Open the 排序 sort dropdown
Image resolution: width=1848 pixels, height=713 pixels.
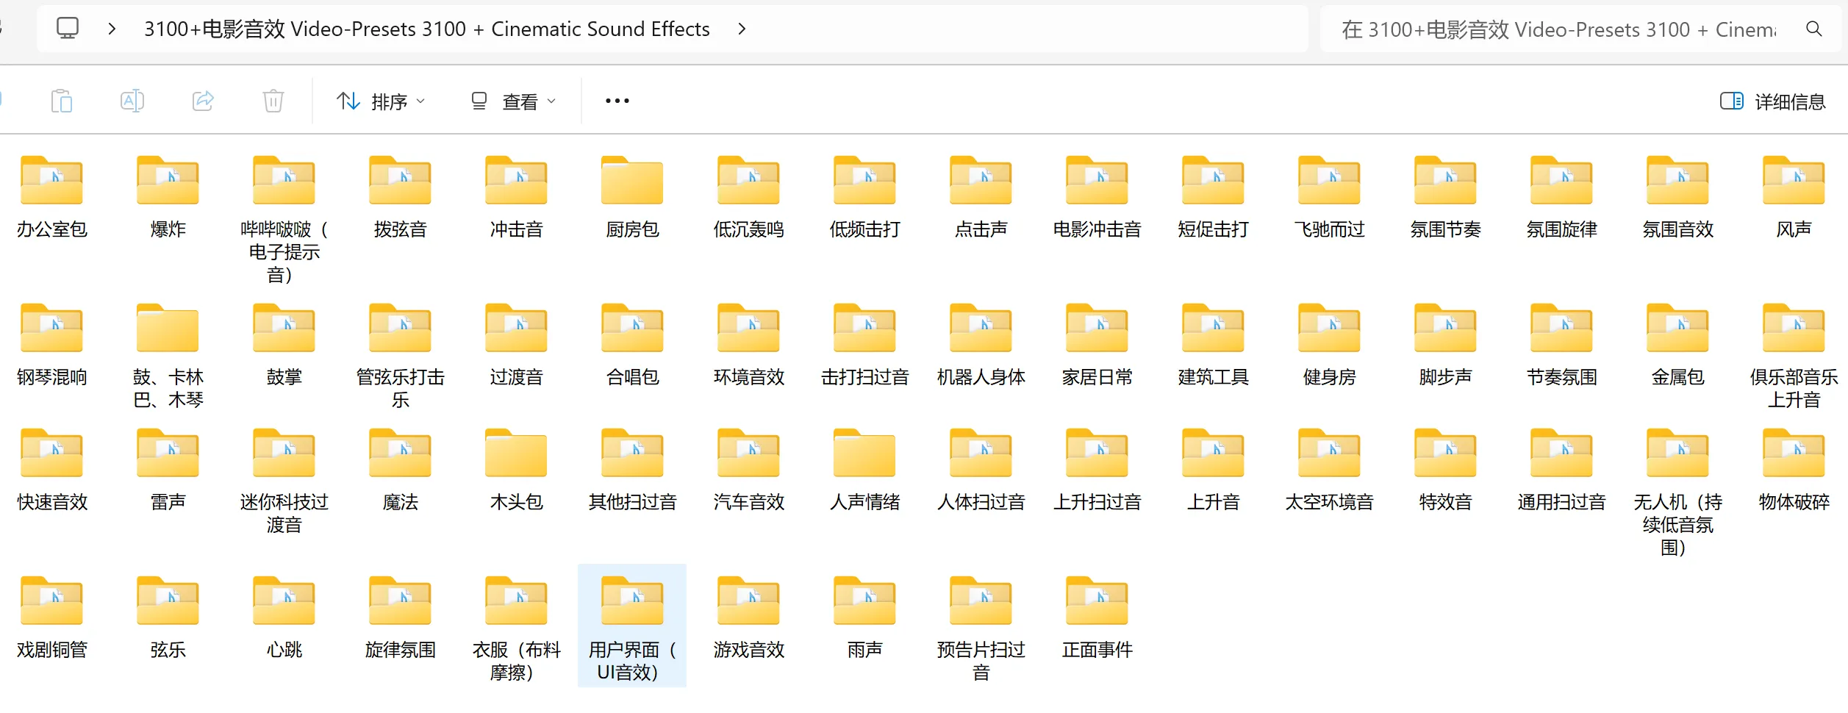pos(381,101)
